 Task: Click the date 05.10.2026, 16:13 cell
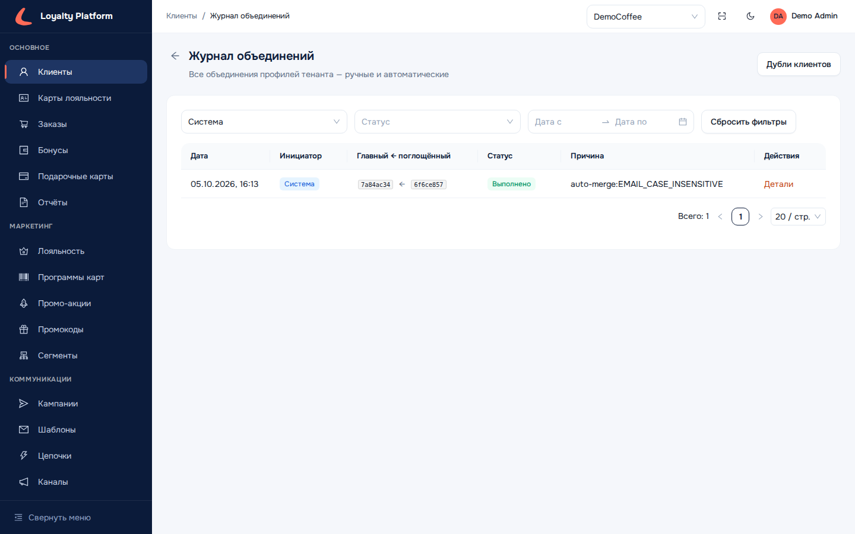(224, 184)
